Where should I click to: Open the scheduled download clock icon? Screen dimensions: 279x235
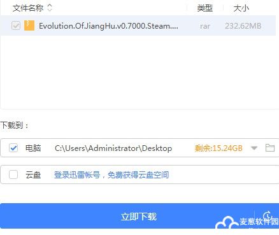pyautogui.click(x=268, y=216)
